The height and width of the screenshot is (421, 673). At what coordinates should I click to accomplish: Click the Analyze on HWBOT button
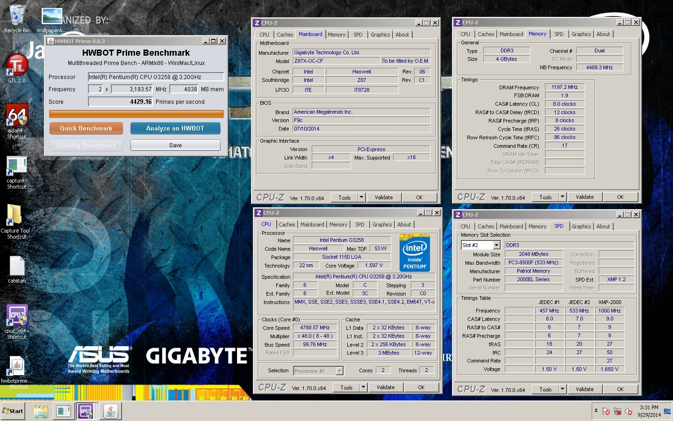[175, 128]
